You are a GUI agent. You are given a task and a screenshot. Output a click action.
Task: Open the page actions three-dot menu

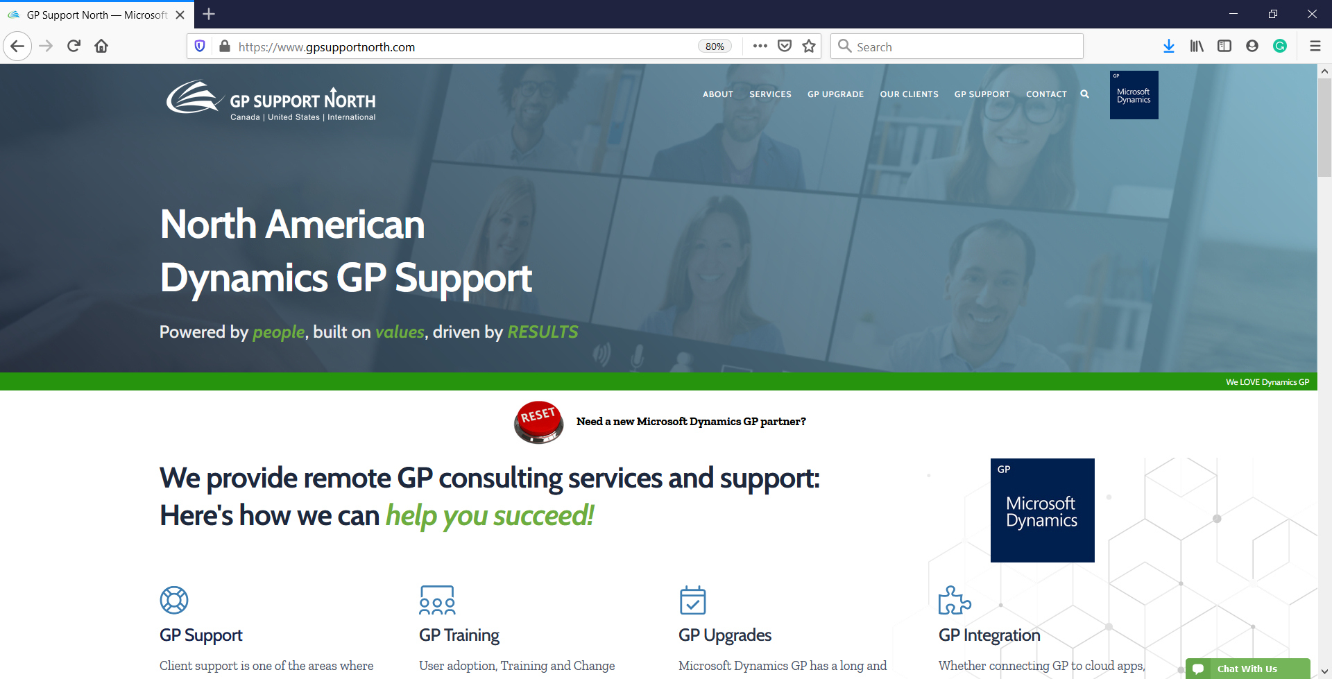(x=760, y=46)
